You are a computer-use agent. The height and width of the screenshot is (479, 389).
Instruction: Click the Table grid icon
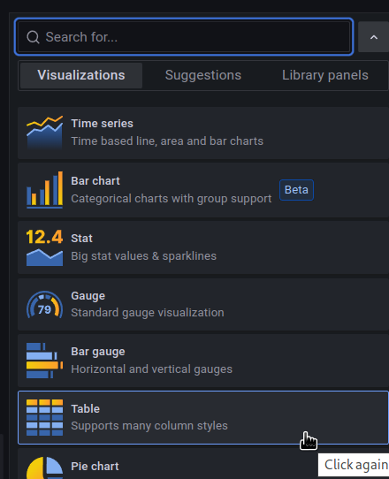click(44, 417)
